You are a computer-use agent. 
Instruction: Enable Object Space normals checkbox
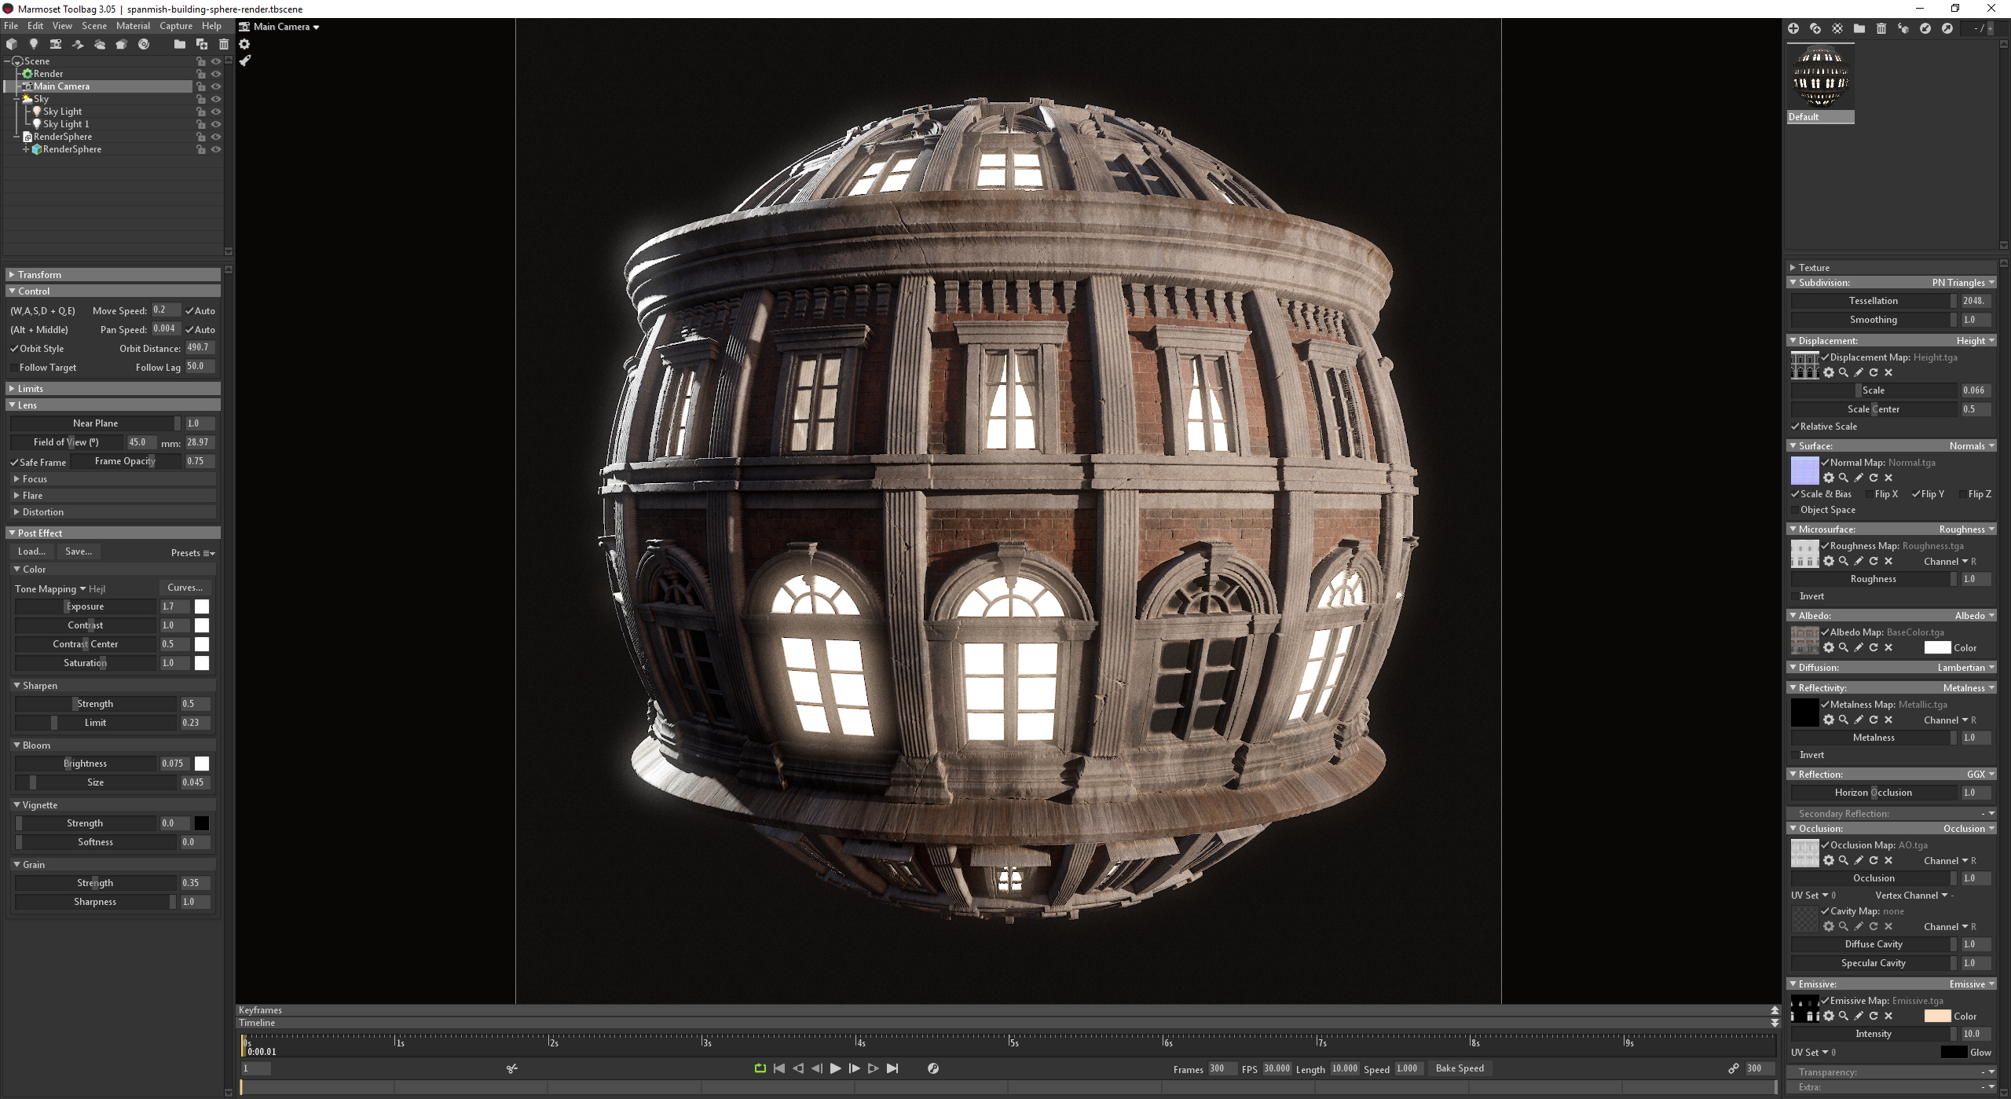[x=1795, y=510]
